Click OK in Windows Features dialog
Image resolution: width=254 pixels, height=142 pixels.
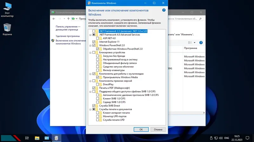141,129
